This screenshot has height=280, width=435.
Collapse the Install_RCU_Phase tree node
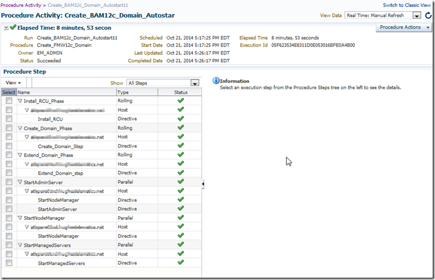(x=20, y=101)
